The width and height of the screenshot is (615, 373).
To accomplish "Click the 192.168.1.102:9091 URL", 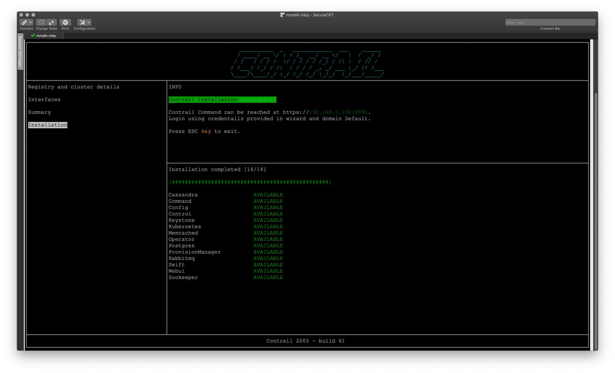I will click(x=339, y=112).
